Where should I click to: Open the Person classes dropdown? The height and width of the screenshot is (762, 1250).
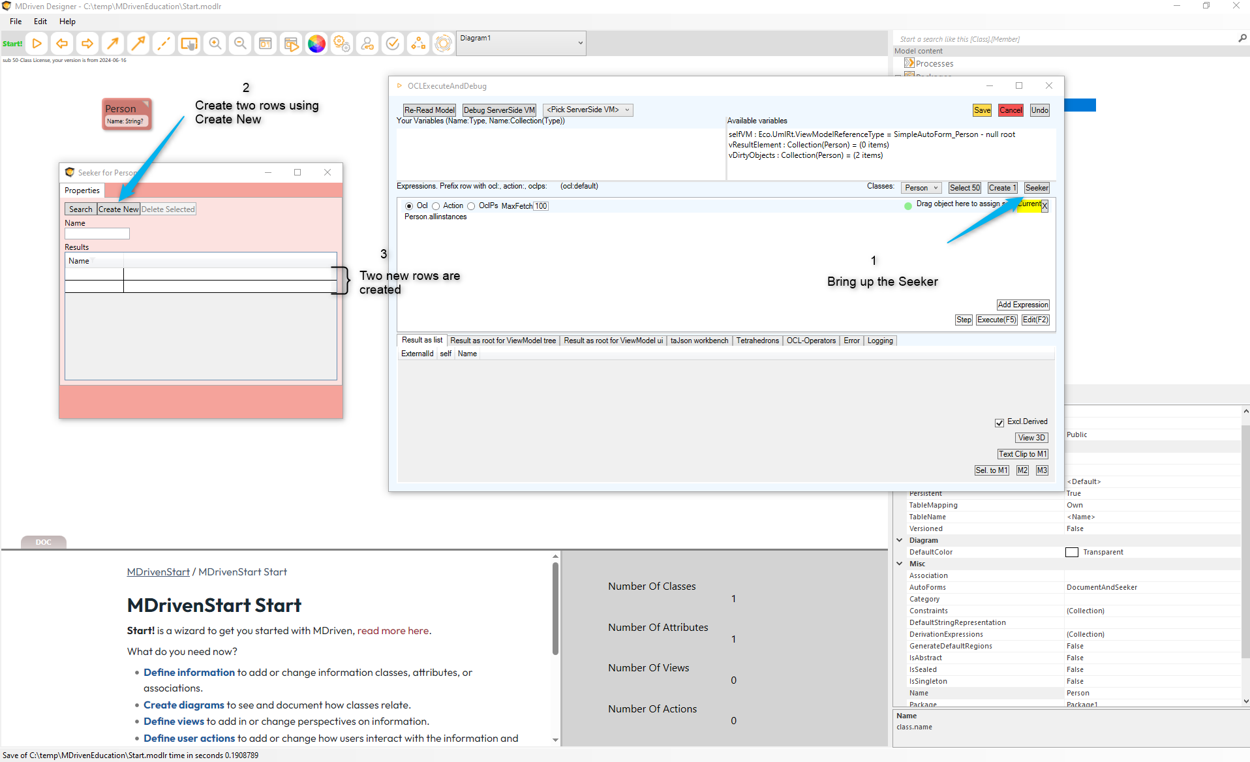coord(921,188)
